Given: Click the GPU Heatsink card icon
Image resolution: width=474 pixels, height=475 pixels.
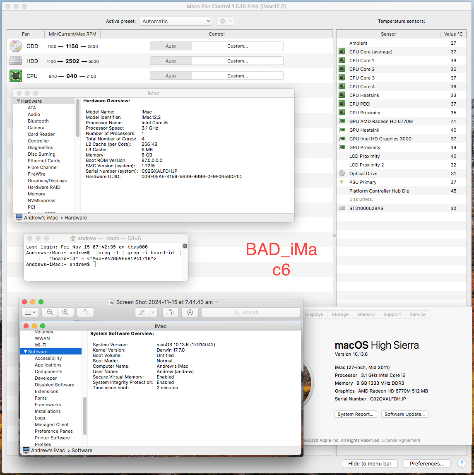Looking at the screenshot, I should 342,130.
